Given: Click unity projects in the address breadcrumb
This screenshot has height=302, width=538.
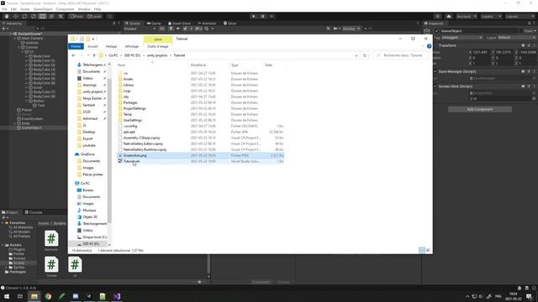Looking at the screenshot, I should (157, 55).
